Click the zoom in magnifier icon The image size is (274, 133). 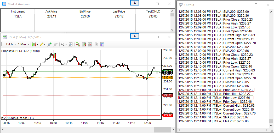click(x=49, y=44)
